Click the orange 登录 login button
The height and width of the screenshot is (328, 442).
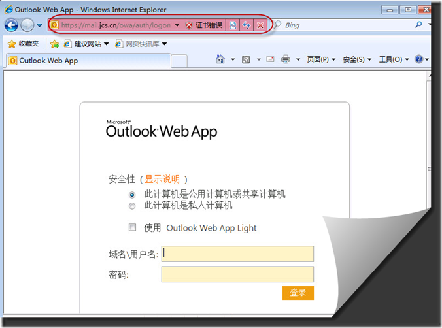point(298,293)
